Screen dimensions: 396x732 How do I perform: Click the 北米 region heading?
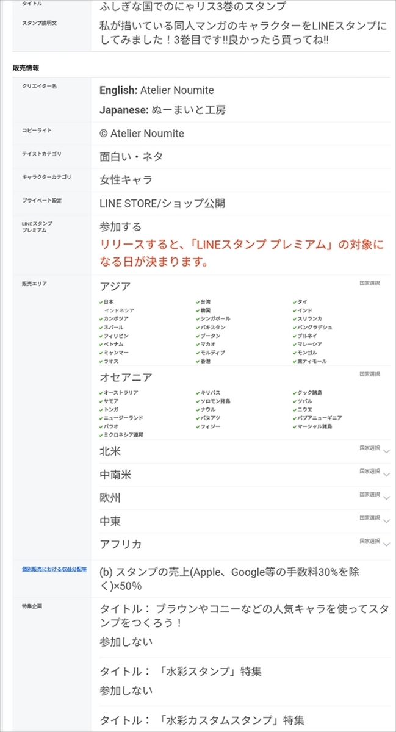[110, 451]
